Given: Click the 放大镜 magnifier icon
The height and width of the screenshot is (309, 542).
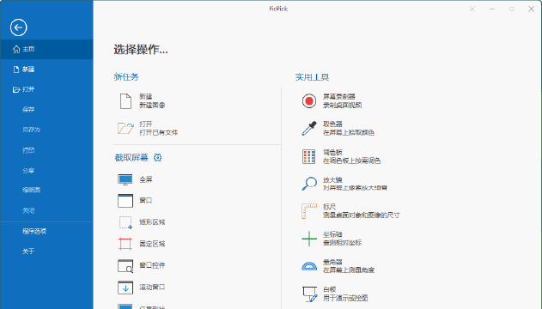Looking at the screenshot, I should (309, 184).
